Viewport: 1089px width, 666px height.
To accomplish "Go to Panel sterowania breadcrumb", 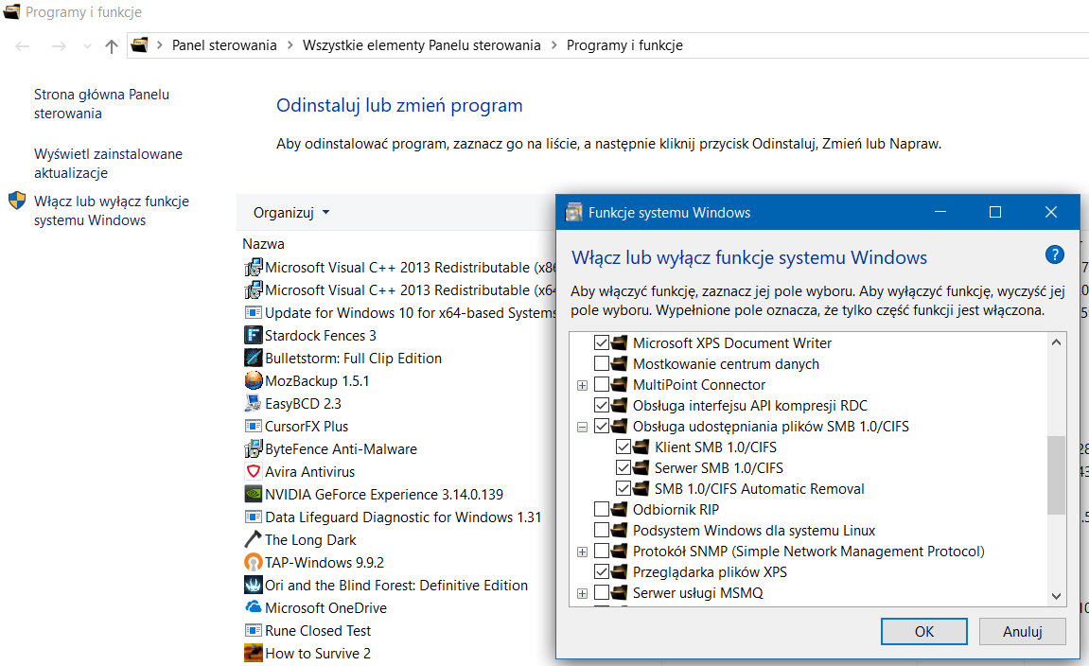I will point(224,45).
